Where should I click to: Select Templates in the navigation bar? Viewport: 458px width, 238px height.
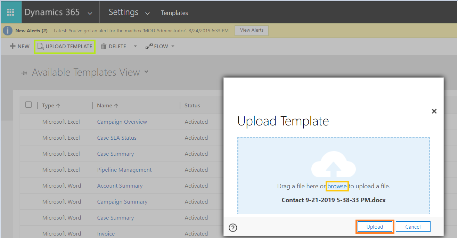(174, 13)
